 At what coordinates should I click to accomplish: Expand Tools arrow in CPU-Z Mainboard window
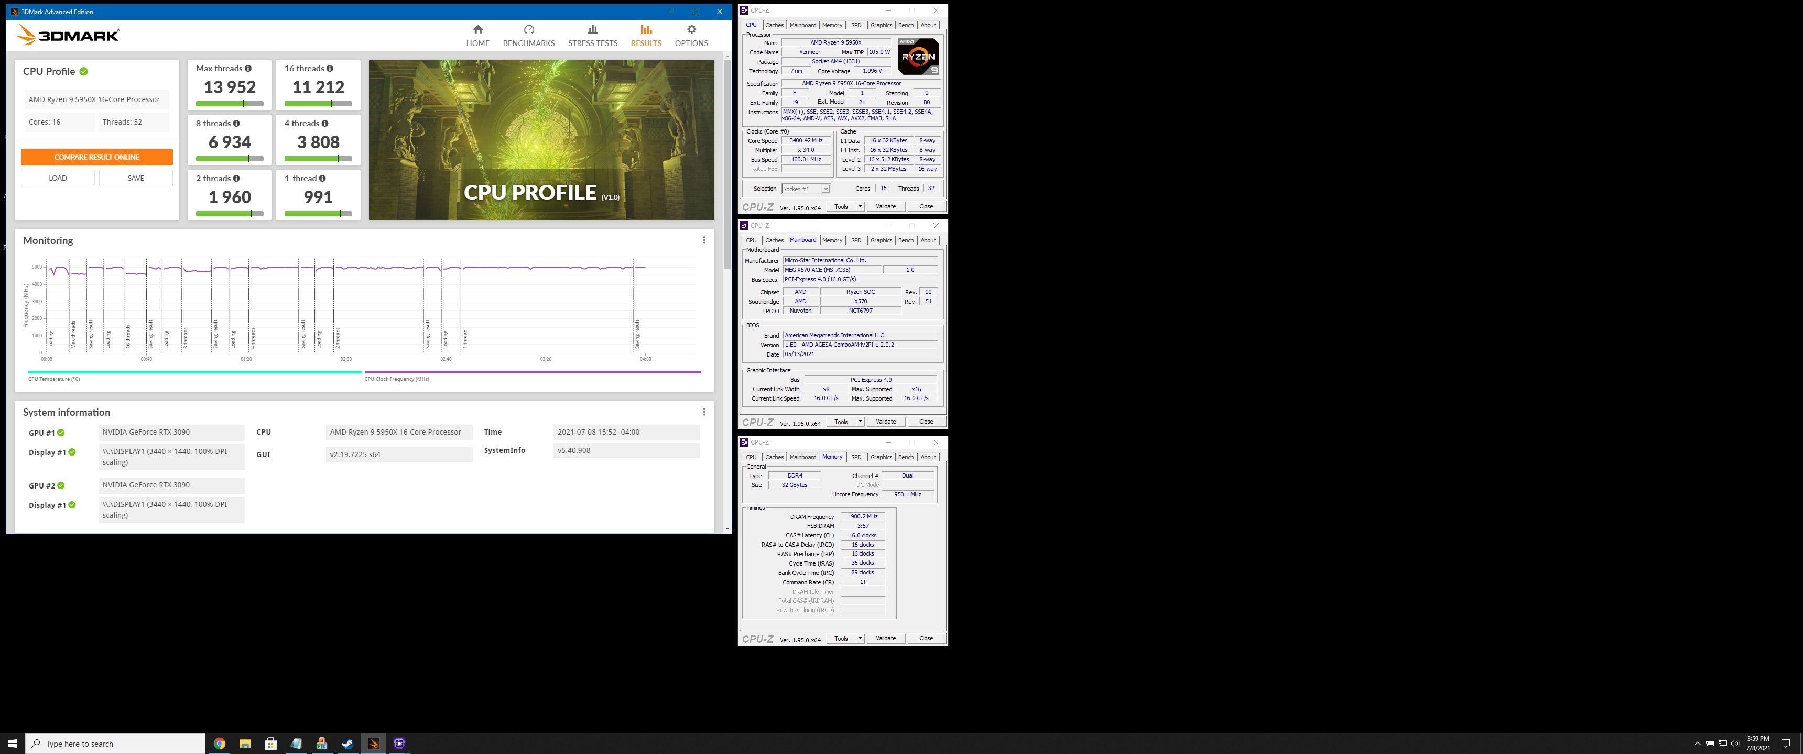(860, 422)
